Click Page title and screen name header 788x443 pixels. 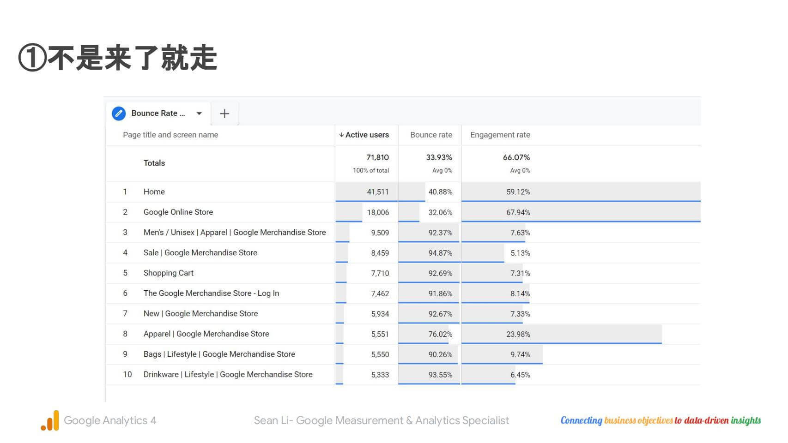170,135
